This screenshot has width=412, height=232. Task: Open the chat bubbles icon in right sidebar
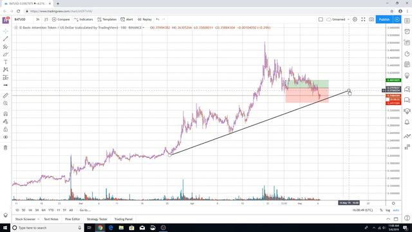pos(407,100)
